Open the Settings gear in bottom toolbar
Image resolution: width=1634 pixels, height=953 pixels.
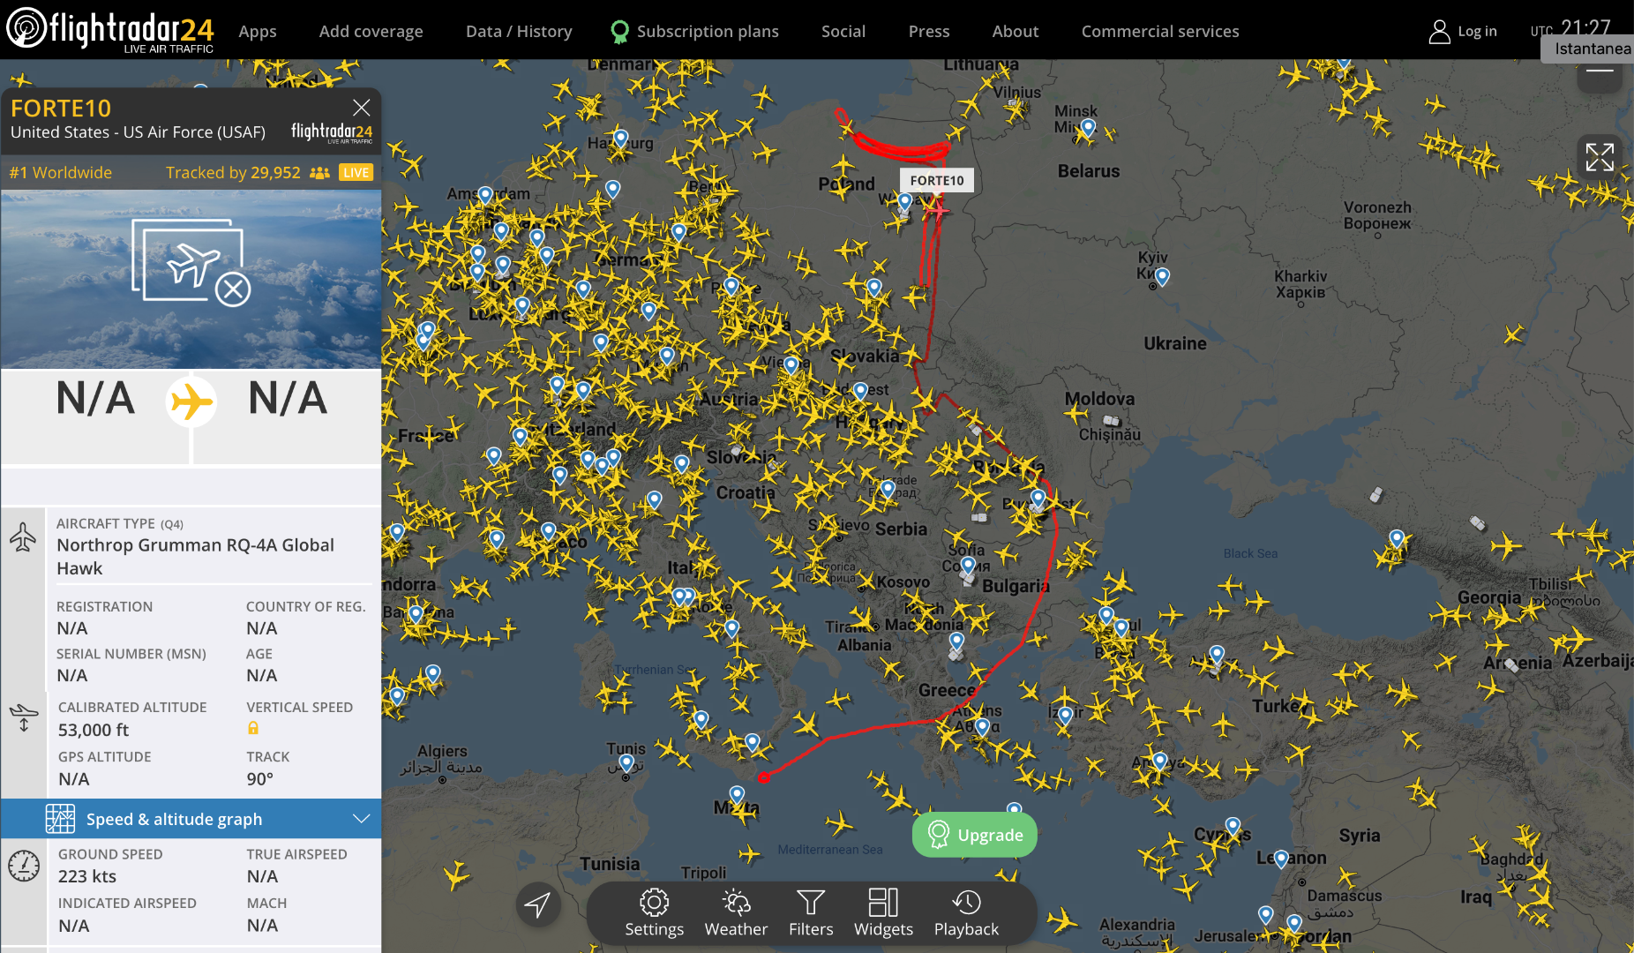pyautogui.click(x=654, y=913)
